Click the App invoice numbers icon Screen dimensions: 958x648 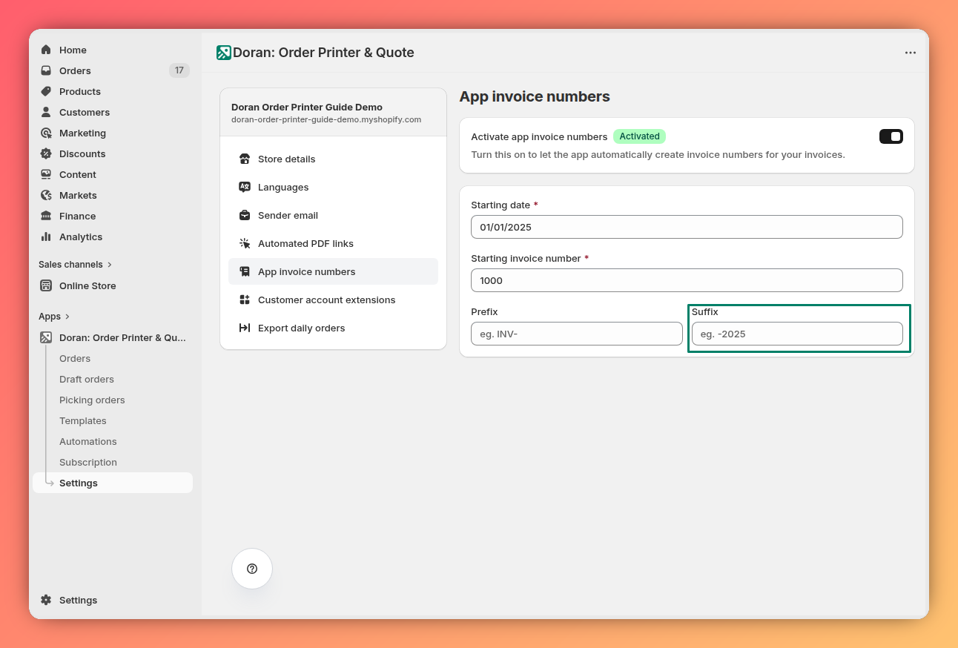(x=245, y=271)
